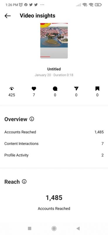The height and width of the screenshot is (235, 108).
Task: Open the Reach info icon
Action: pos(24,182)
